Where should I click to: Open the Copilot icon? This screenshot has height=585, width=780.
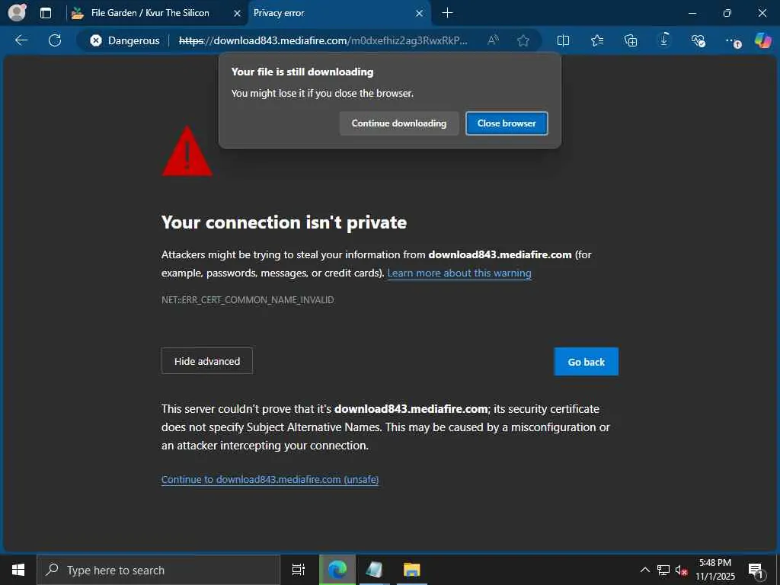tap(762, 40)
